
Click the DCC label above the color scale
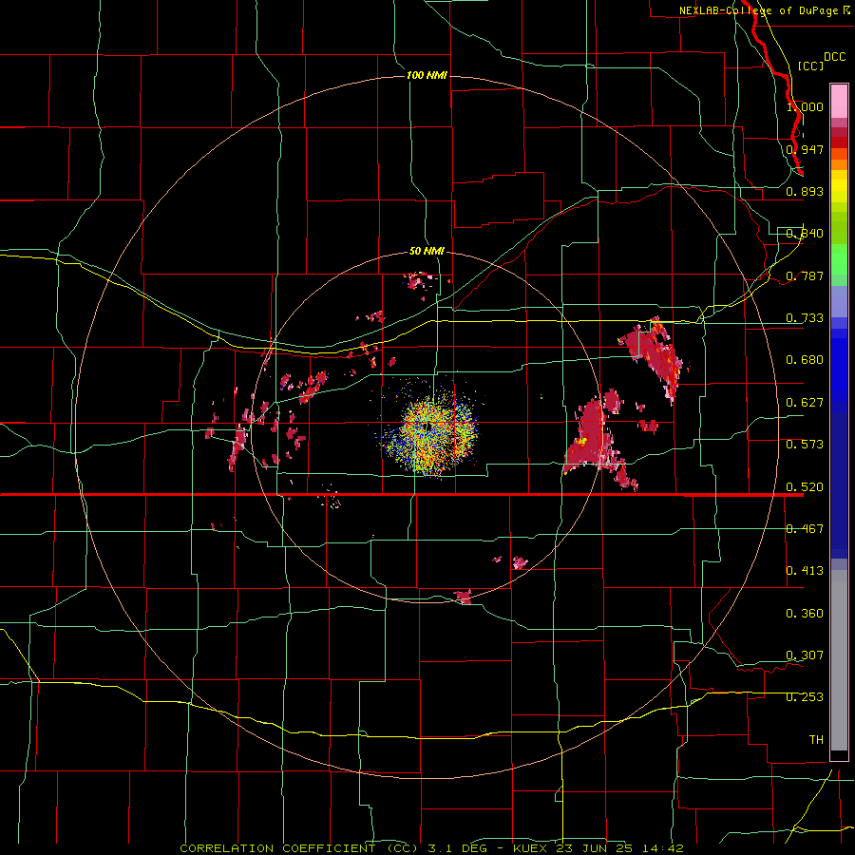click(835, 57)
